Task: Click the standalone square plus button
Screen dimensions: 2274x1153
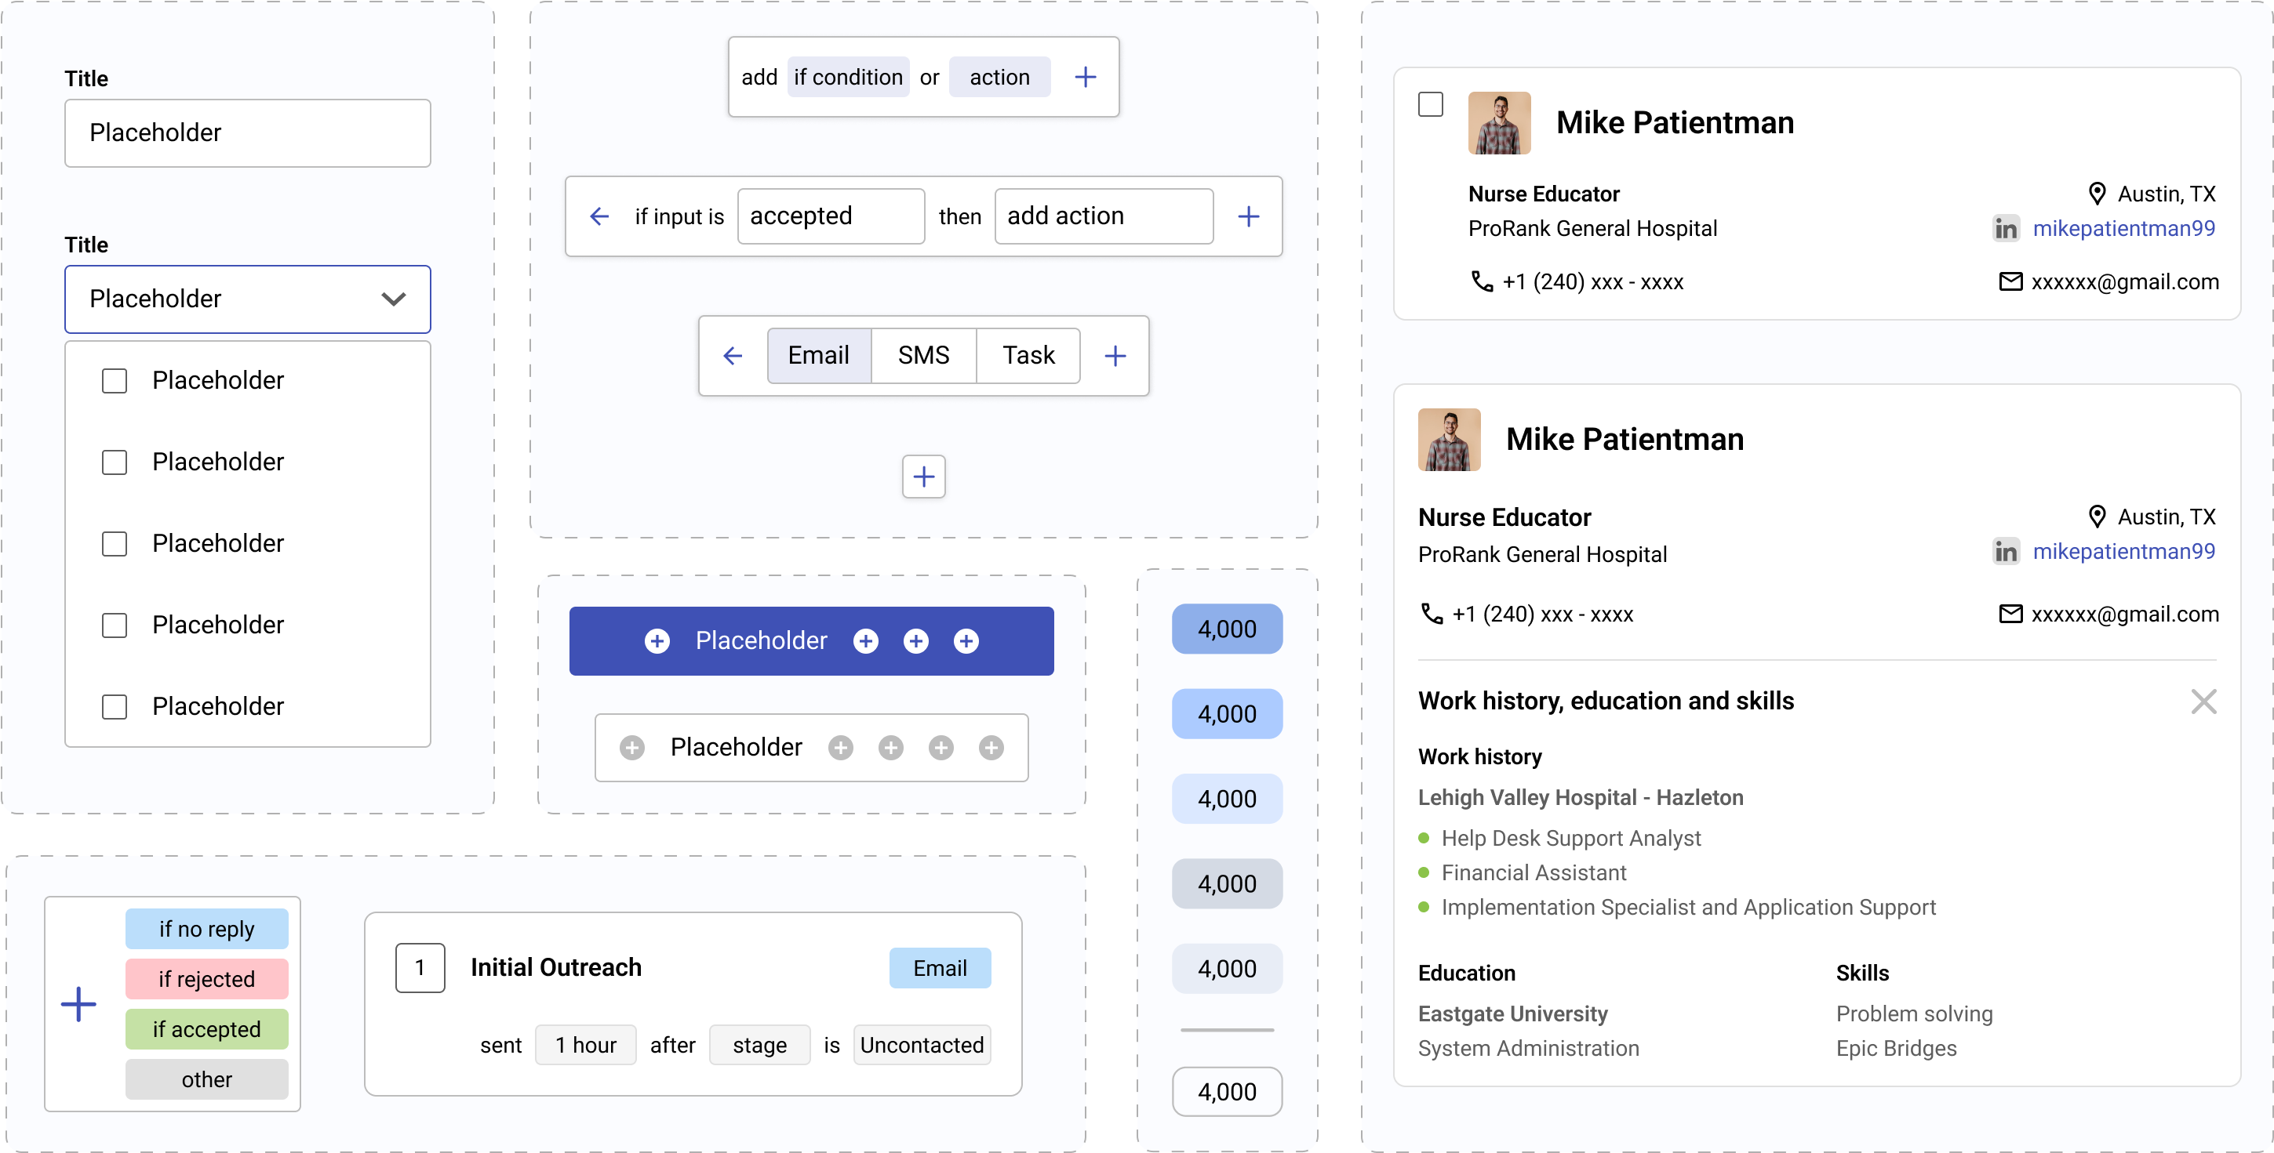Action: click(x=923, y=477)
